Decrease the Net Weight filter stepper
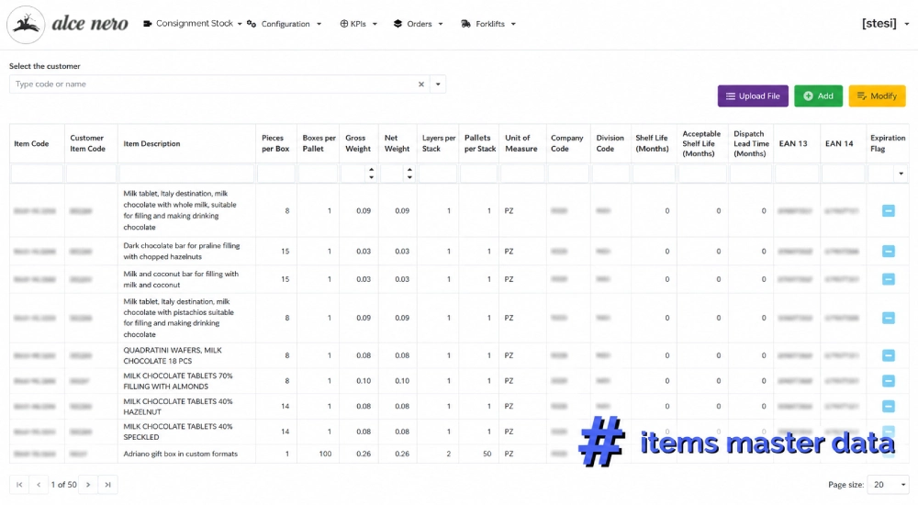918x505 pixels. pyautogui.click(x=409, y=177)
